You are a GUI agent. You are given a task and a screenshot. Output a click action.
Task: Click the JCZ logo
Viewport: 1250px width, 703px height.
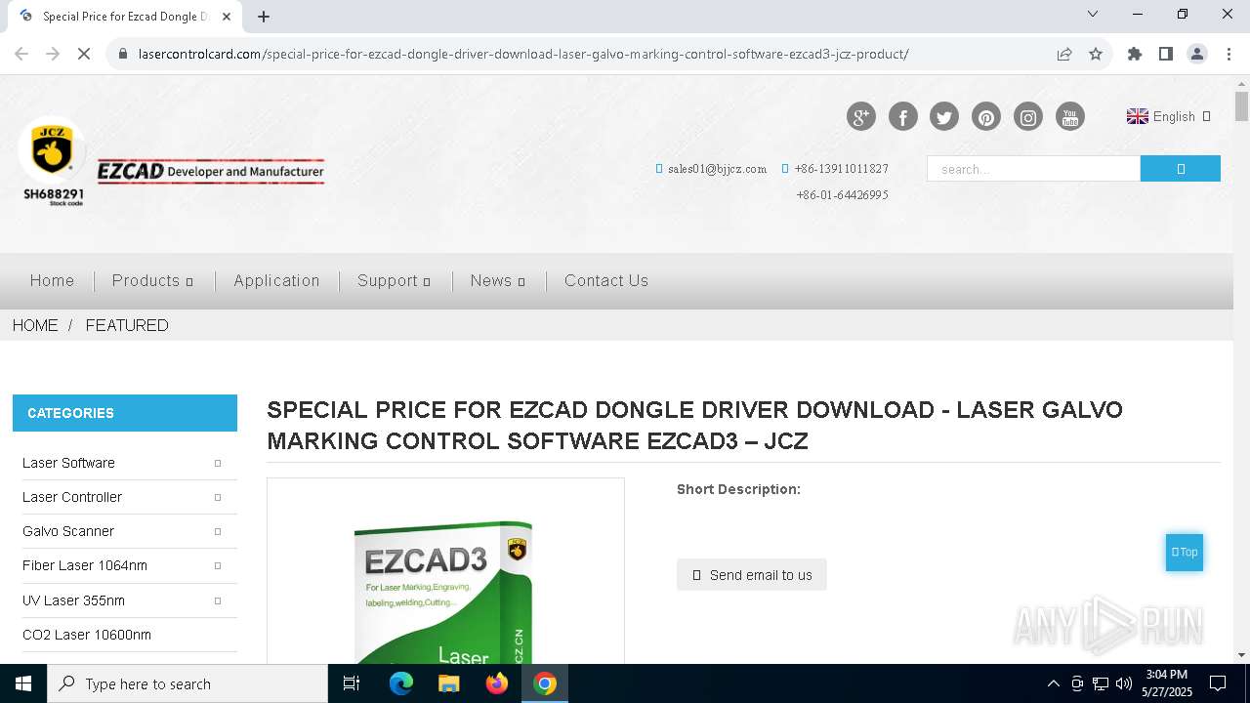pyautogui.click(x=52, y=161)
